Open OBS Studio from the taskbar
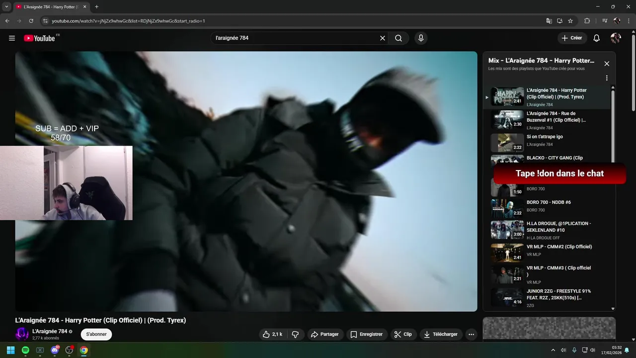This screenshot has width=636, height=358. click(x=69, y=350)
